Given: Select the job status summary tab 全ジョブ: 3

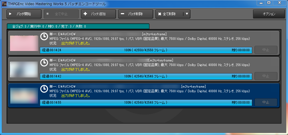Looking at the screenshot, I should pyautogui.click(x=78, y=26).
